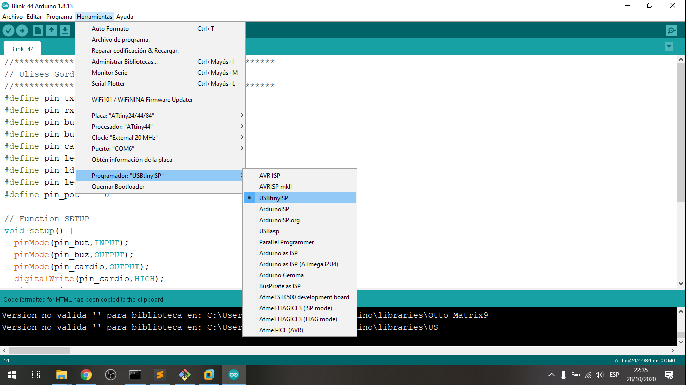Screen dimensions: 686x385
Task: Click Quemar Bootloader
Action: click(x=161, y=187)
